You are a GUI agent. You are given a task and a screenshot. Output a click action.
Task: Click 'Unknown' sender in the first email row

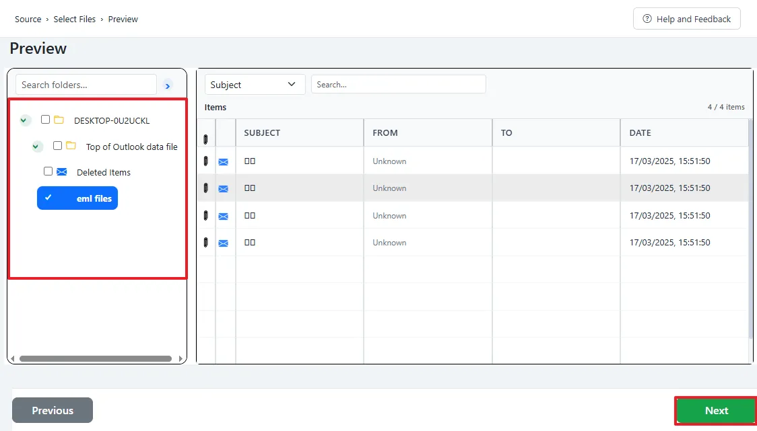pyautogui.click(x=389, y=161)
